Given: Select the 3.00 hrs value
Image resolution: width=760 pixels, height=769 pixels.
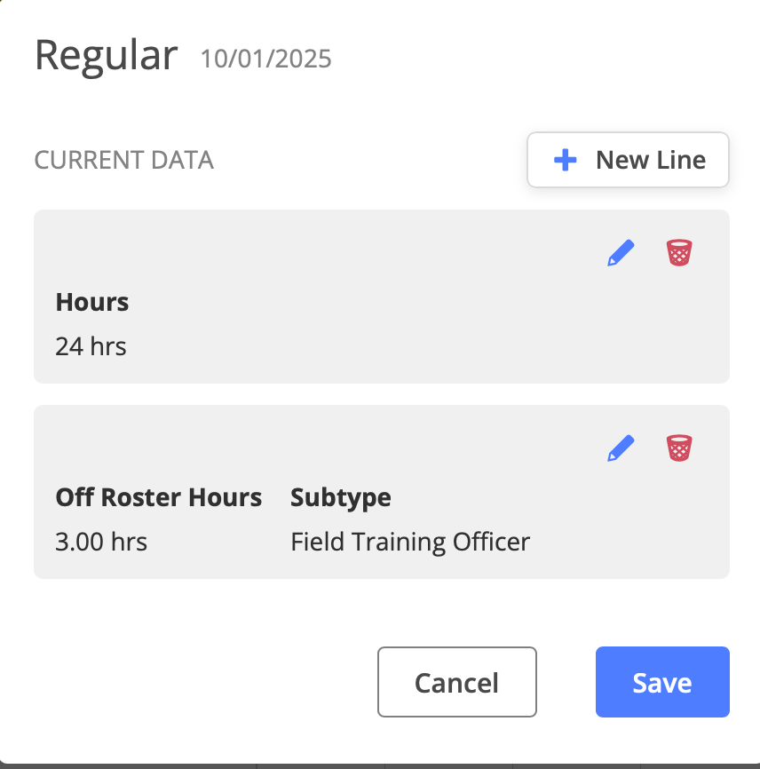Looking at the screenshot, I should coord(101,541).
